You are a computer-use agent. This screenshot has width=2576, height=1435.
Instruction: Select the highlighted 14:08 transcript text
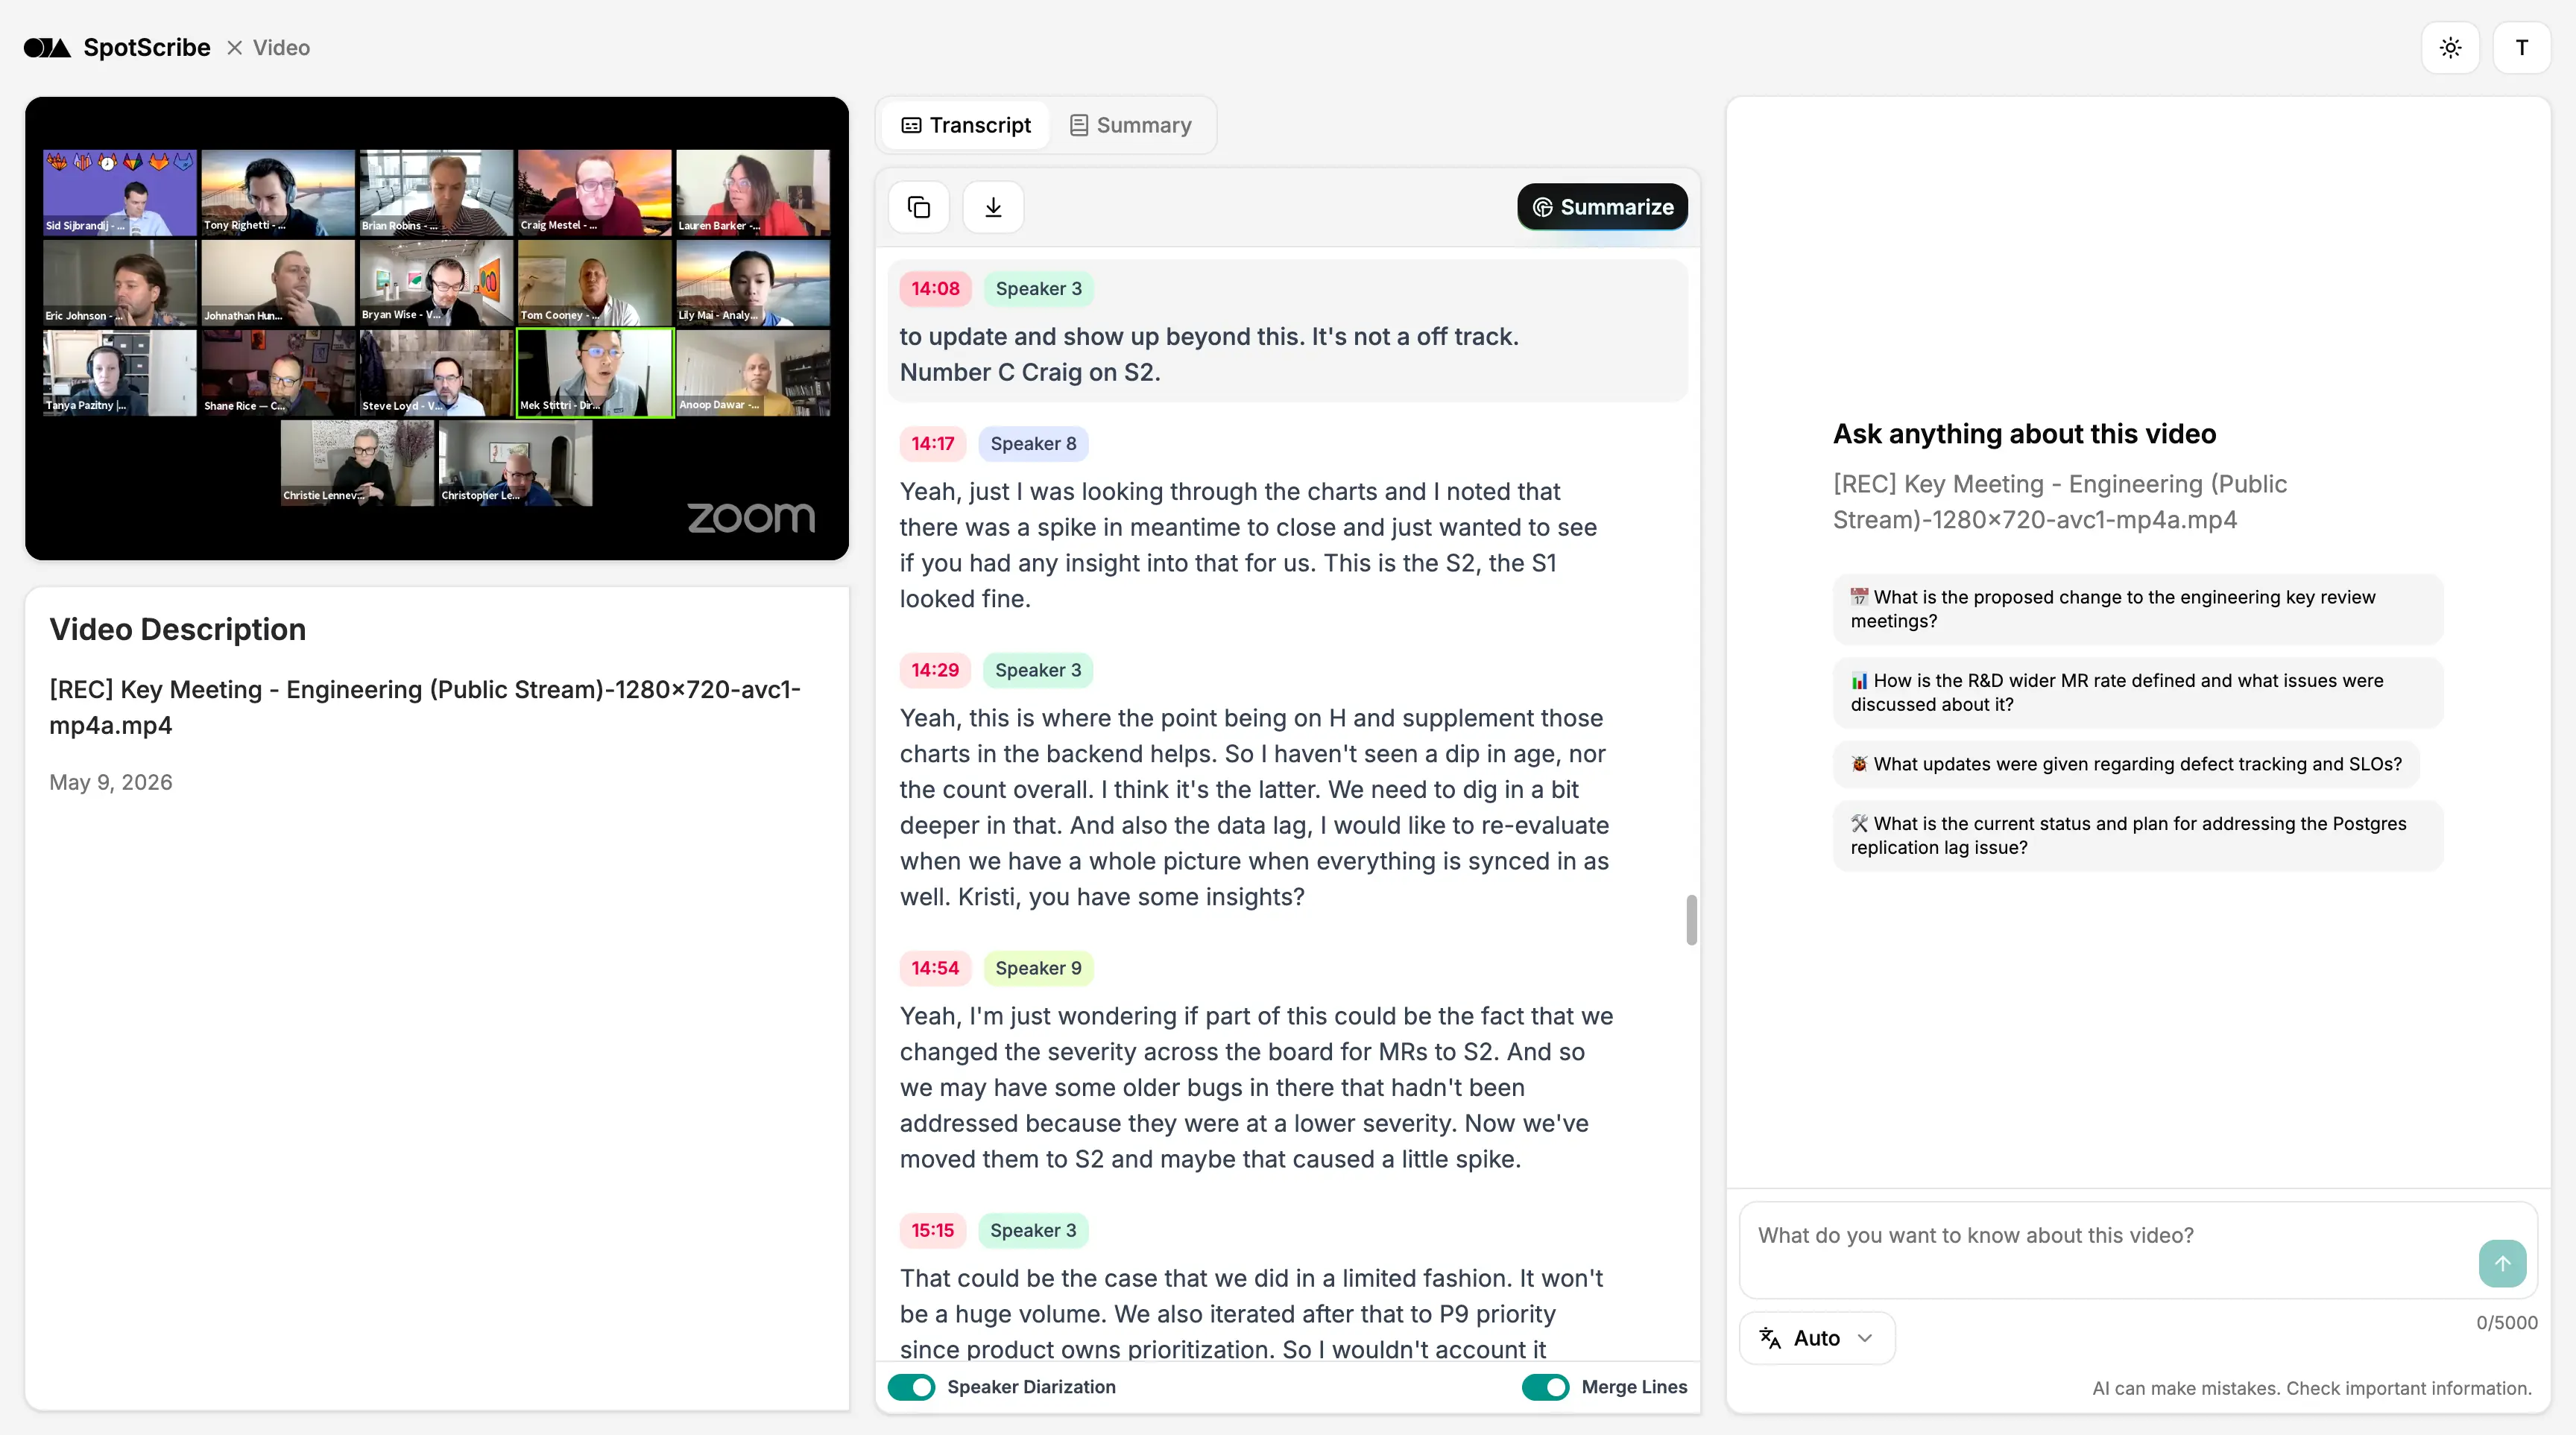click(1209, 355)
